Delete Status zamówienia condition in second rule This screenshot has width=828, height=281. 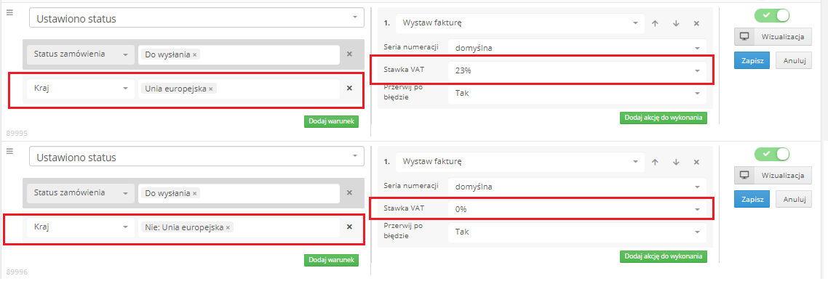349,193
